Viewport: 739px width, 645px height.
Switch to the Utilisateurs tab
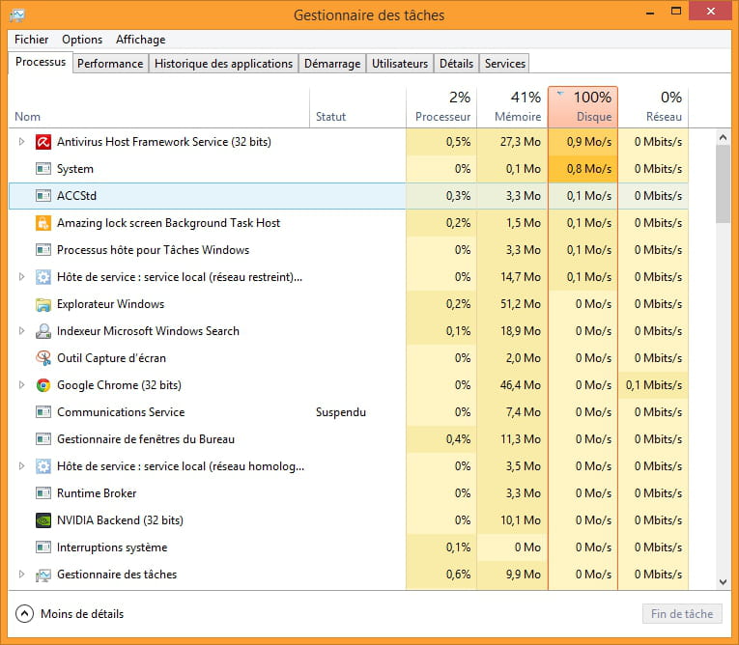tap(400, 64)
